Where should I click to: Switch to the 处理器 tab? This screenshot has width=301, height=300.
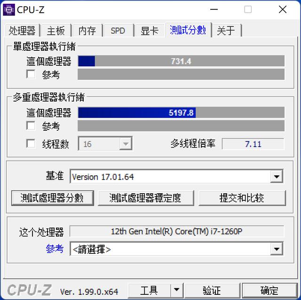tap(22, 30)
